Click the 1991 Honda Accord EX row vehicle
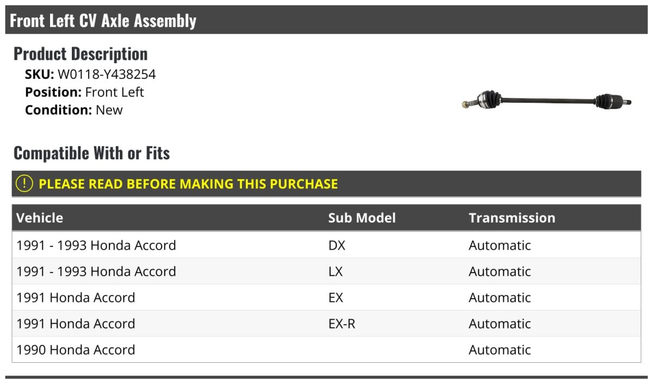Image resolution: width=653 pixels, height=384 pixels. (76, 298)
